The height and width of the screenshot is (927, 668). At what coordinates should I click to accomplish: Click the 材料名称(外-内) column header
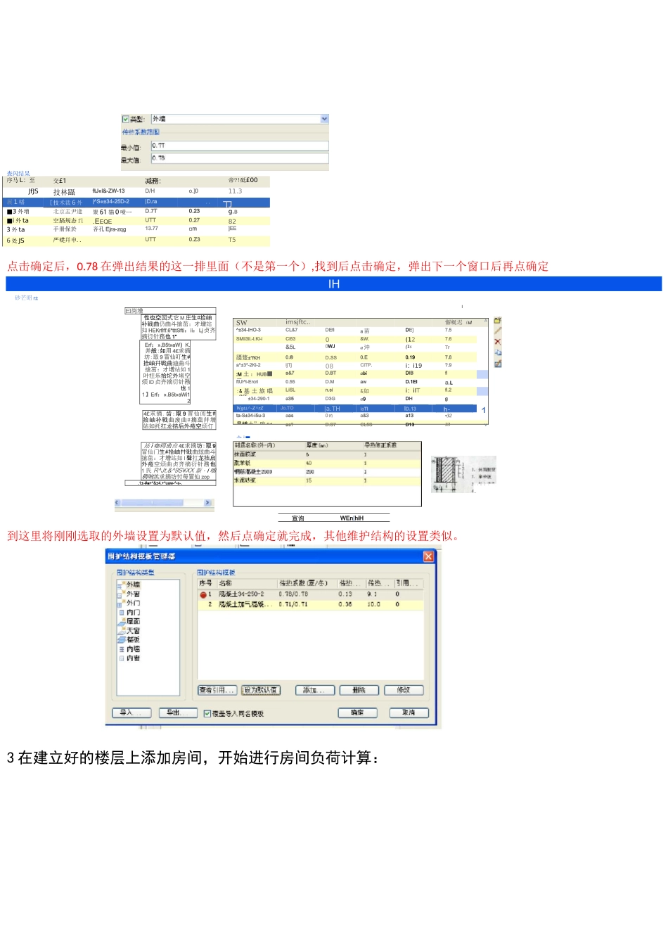pos(268,445)
